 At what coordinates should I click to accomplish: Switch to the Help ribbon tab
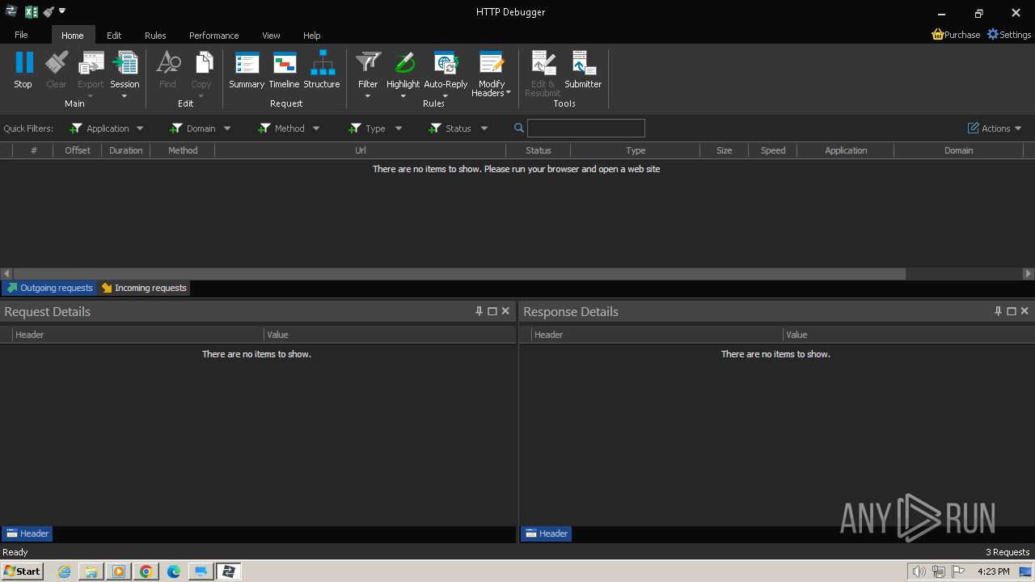pyautogui.click(x=311, y=36)
